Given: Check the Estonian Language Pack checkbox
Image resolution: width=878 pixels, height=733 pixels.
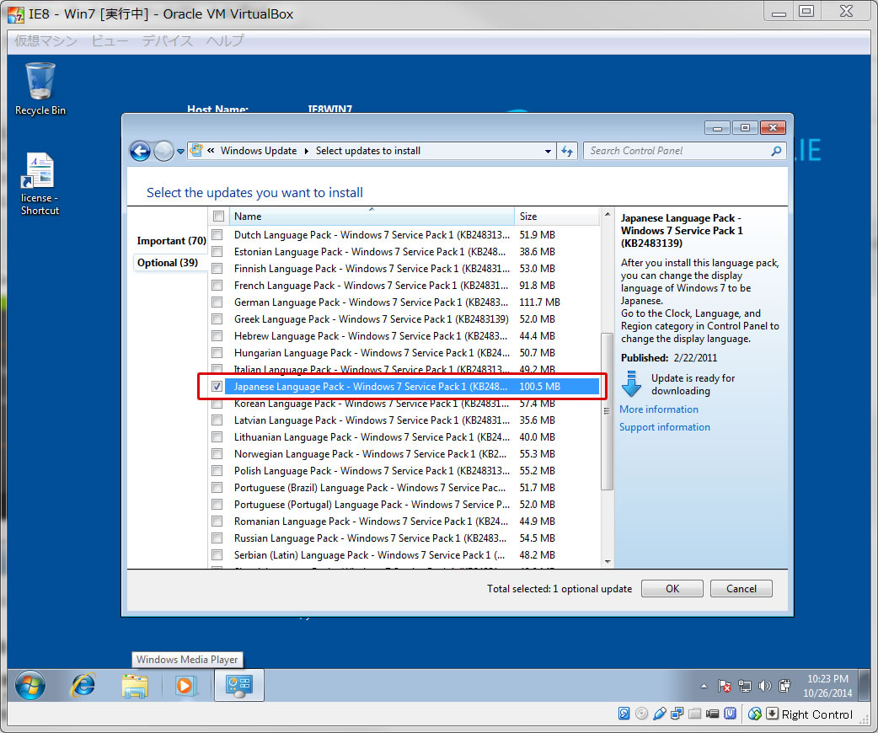Looking at the screenshot, I should [217, 251].
